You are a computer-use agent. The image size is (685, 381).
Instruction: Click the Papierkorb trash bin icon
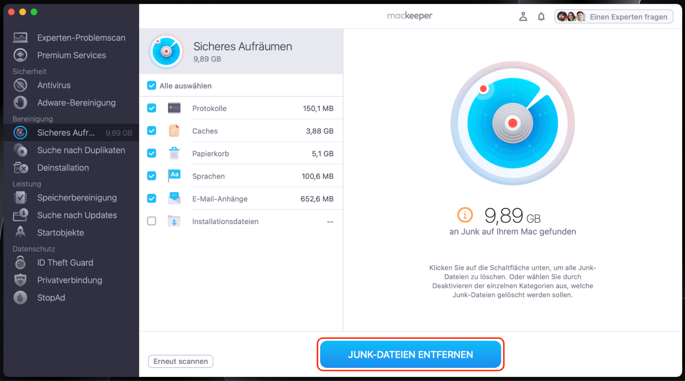click(x=174, y=153)
